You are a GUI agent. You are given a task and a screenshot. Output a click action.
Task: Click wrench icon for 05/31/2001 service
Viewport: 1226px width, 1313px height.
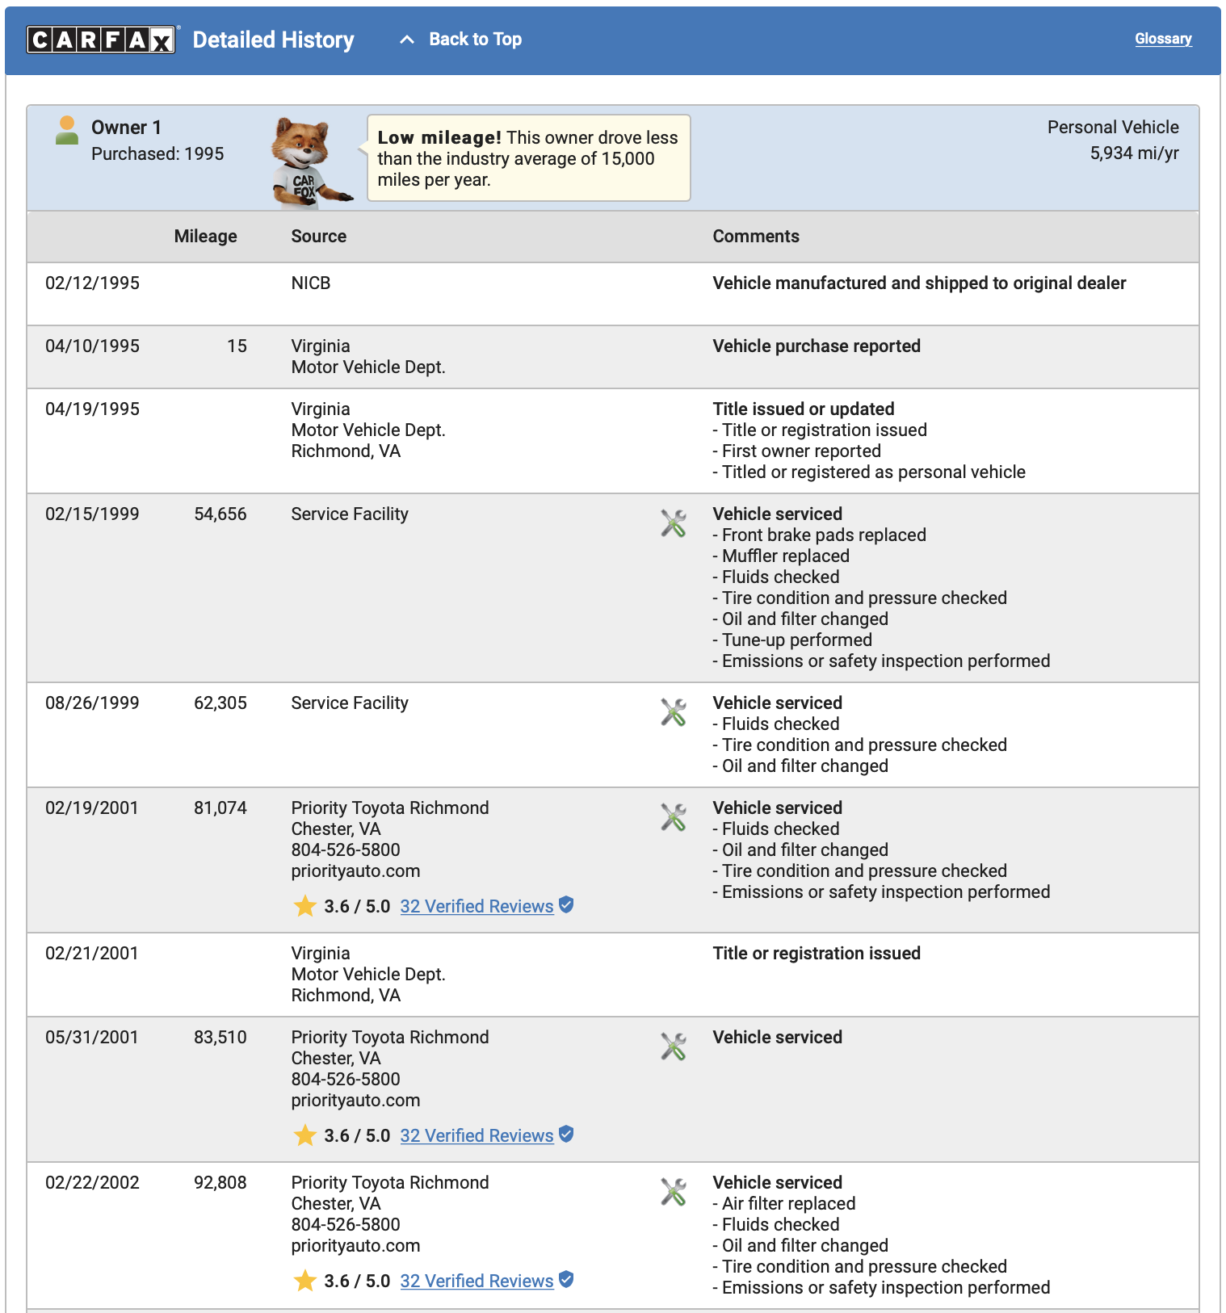pos(674,1047)
